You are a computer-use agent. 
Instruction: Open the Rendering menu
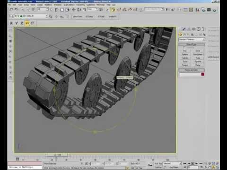coord(80,5)
